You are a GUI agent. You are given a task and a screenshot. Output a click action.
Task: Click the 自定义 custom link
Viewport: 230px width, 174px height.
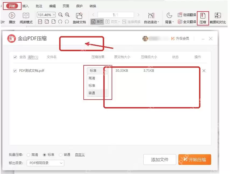tap(80, 155)
